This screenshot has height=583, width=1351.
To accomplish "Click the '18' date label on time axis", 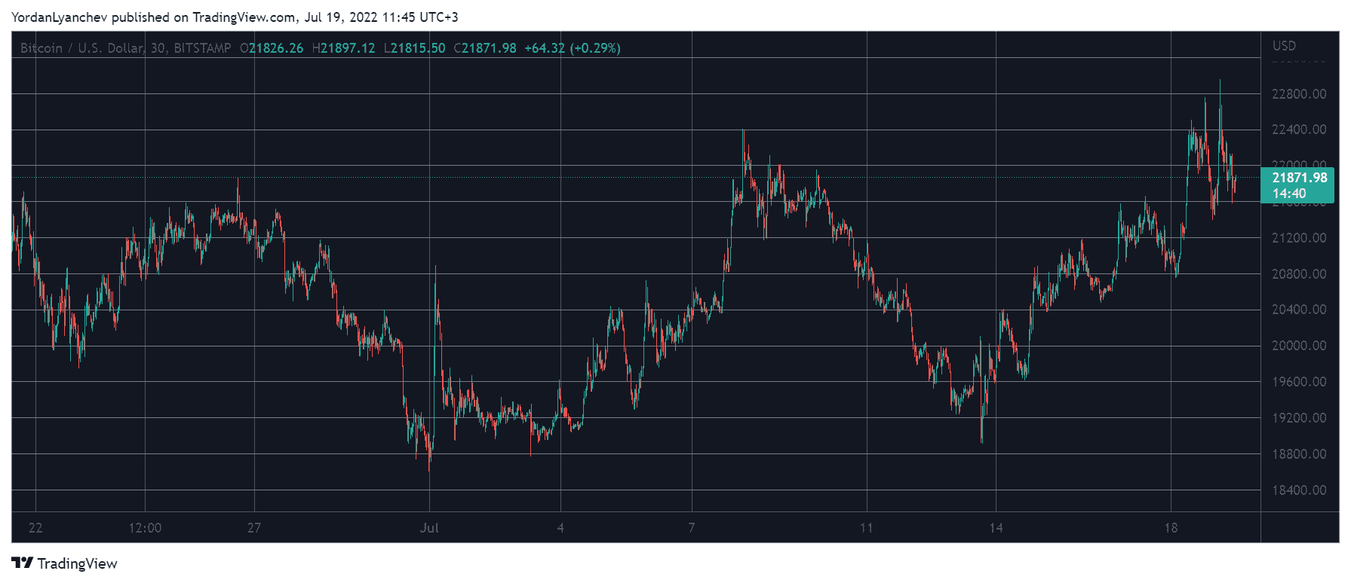I will [x=1171, y=528].
